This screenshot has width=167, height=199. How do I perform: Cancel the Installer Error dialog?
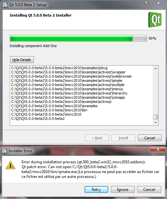pos(149,190)
